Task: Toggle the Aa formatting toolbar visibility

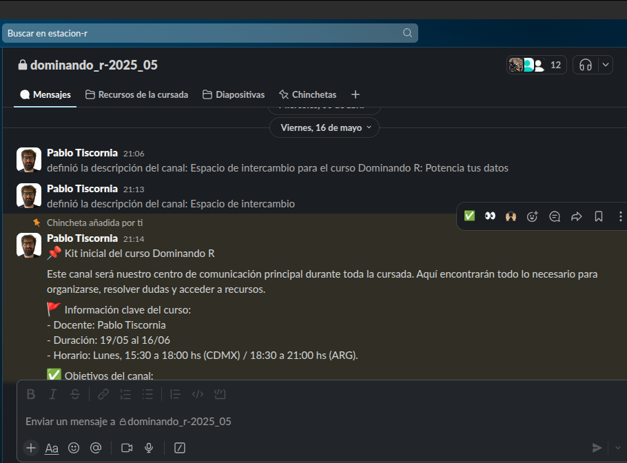Action: pyautogui.click(x=52, y=448)
